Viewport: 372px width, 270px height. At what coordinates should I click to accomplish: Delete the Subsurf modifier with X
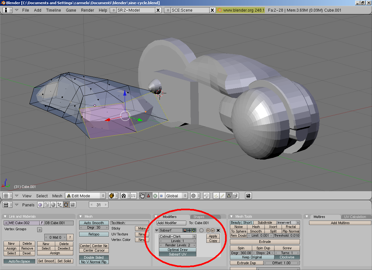point(218,230)
